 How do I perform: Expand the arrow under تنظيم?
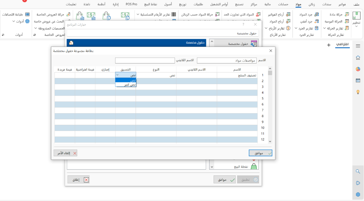pos(356,26)
